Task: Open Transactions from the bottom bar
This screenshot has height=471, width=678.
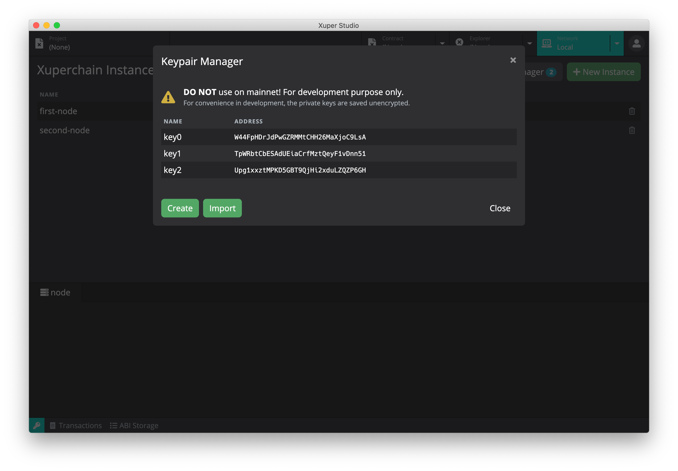Action: [76, 425]
